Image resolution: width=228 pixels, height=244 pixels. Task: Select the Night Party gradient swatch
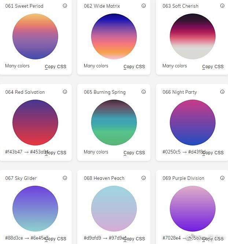(x=193, y=122)
